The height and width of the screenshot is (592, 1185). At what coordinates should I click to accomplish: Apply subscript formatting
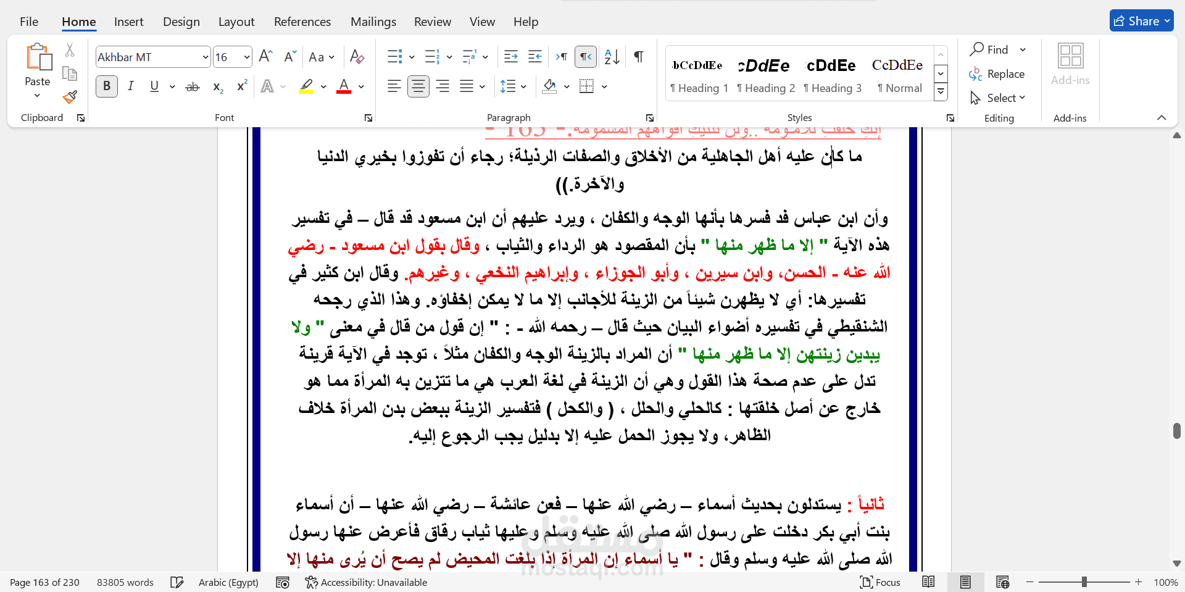[x=218, y=86]
